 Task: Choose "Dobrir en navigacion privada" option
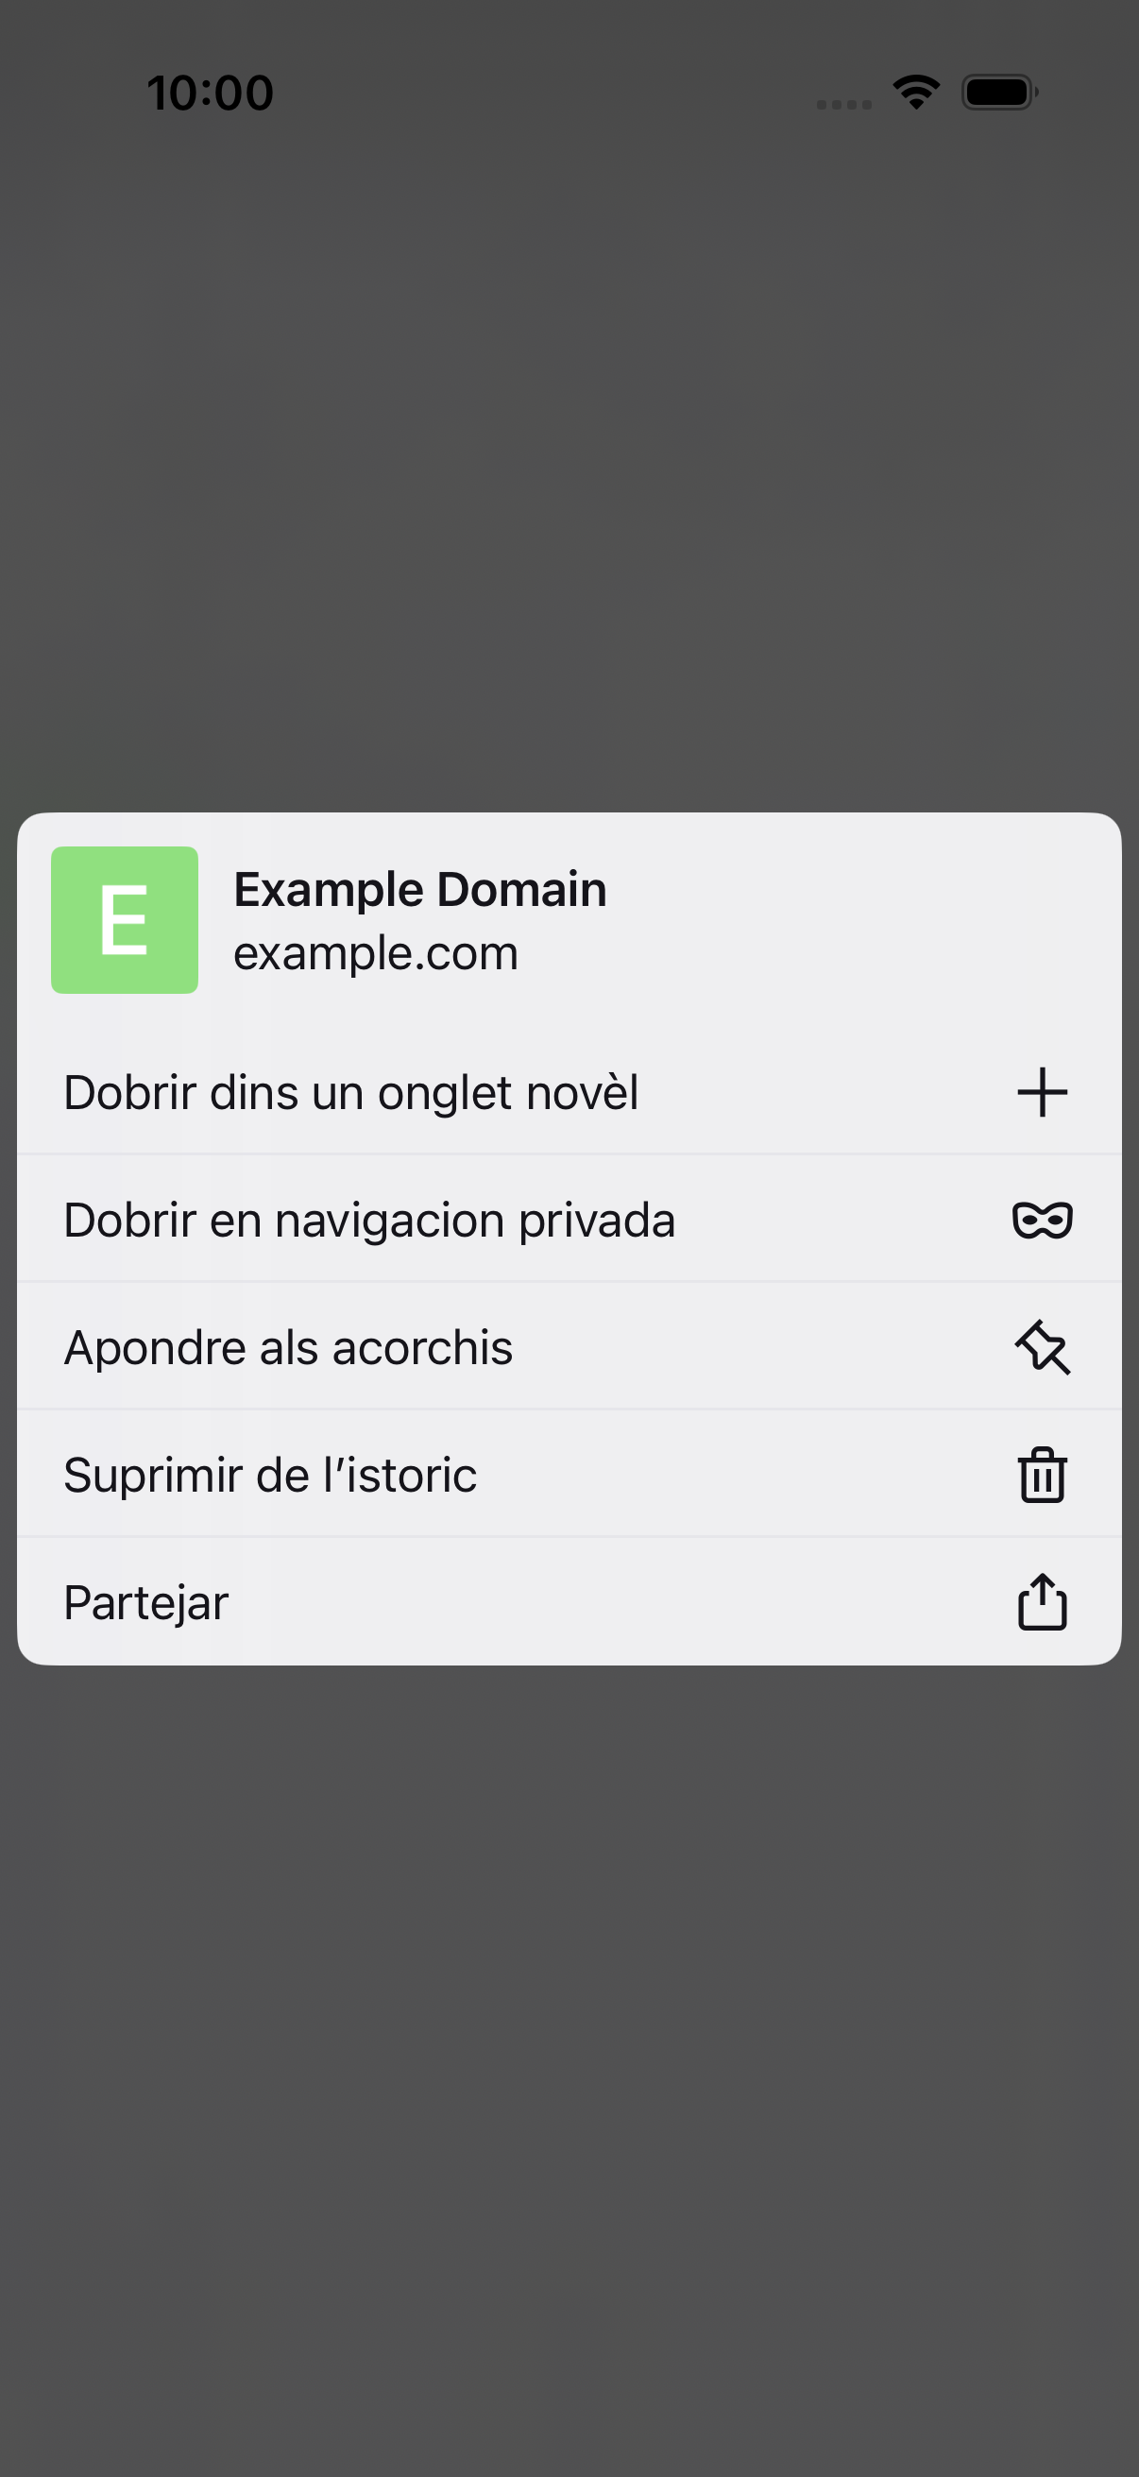point(569,1220)
